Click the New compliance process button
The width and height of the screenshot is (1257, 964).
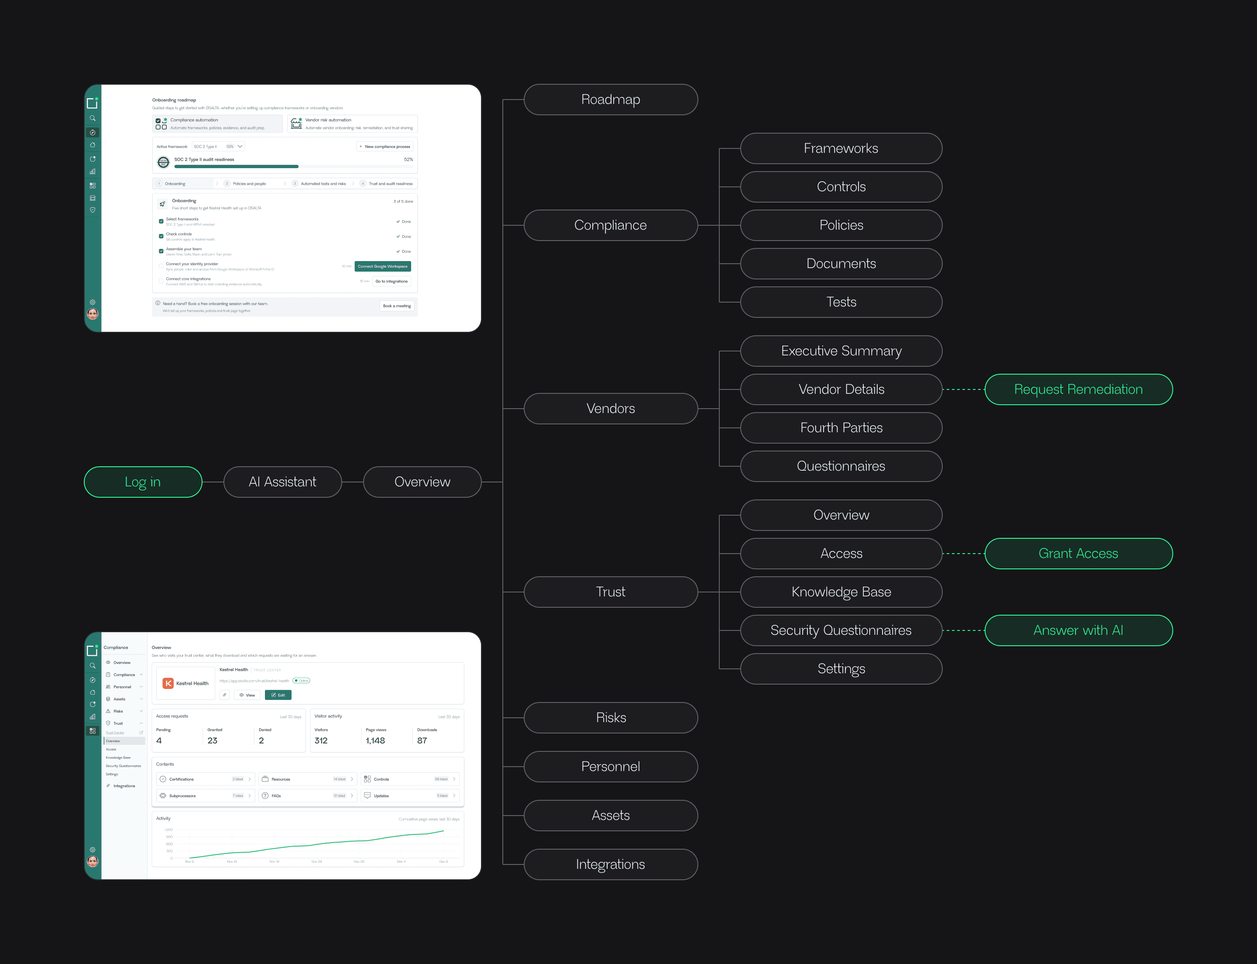pos(385,146)
